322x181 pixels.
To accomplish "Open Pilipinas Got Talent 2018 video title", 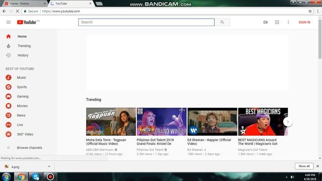I will pos(155,142).
